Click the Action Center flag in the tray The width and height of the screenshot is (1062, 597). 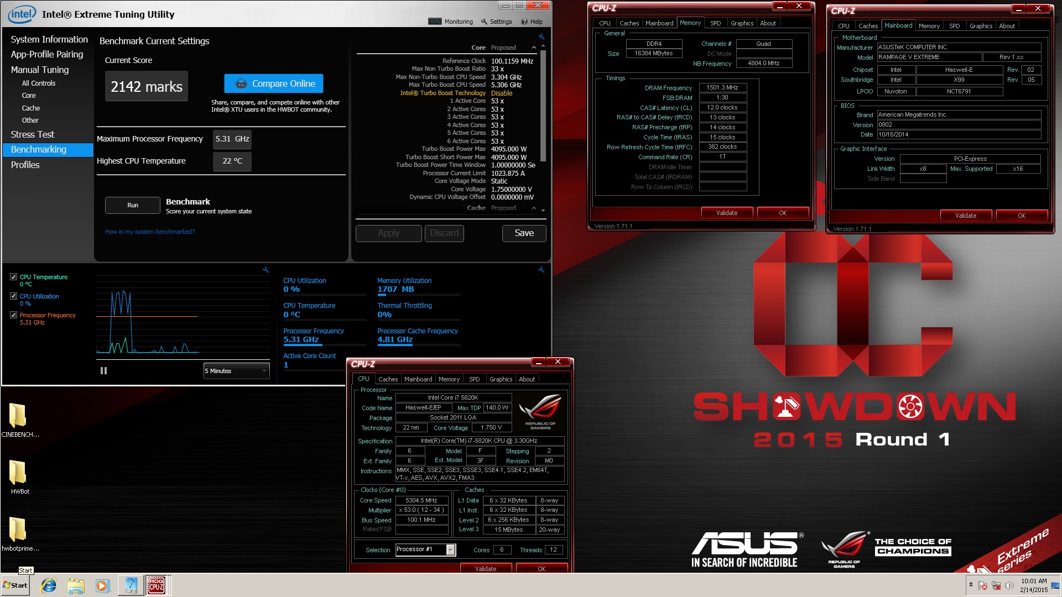(x=983, y=585)
